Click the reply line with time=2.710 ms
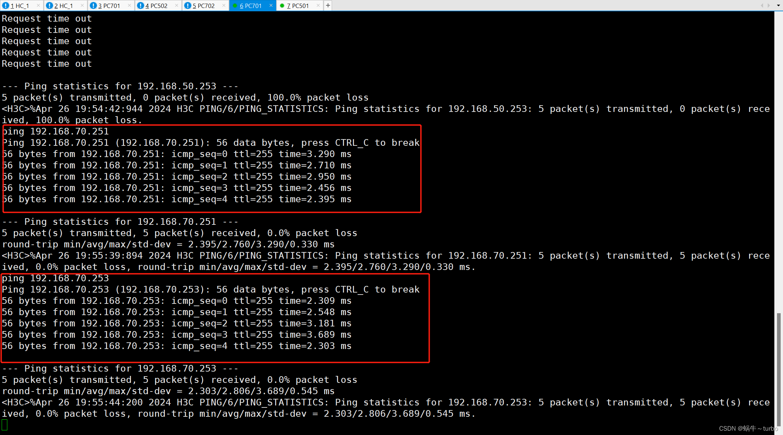Image resolution: width=783 pixels, height=435 pixels. 177,165
